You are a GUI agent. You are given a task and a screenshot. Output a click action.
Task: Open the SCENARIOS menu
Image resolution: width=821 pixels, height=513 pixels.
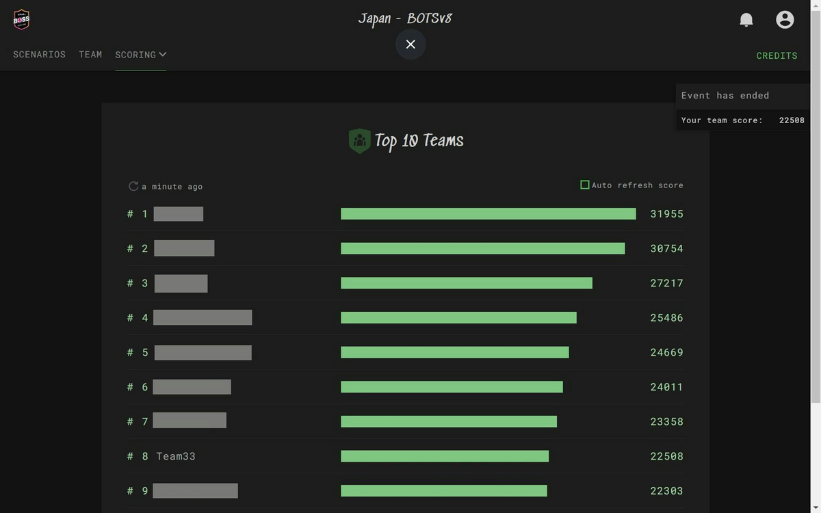click(39, 55)
